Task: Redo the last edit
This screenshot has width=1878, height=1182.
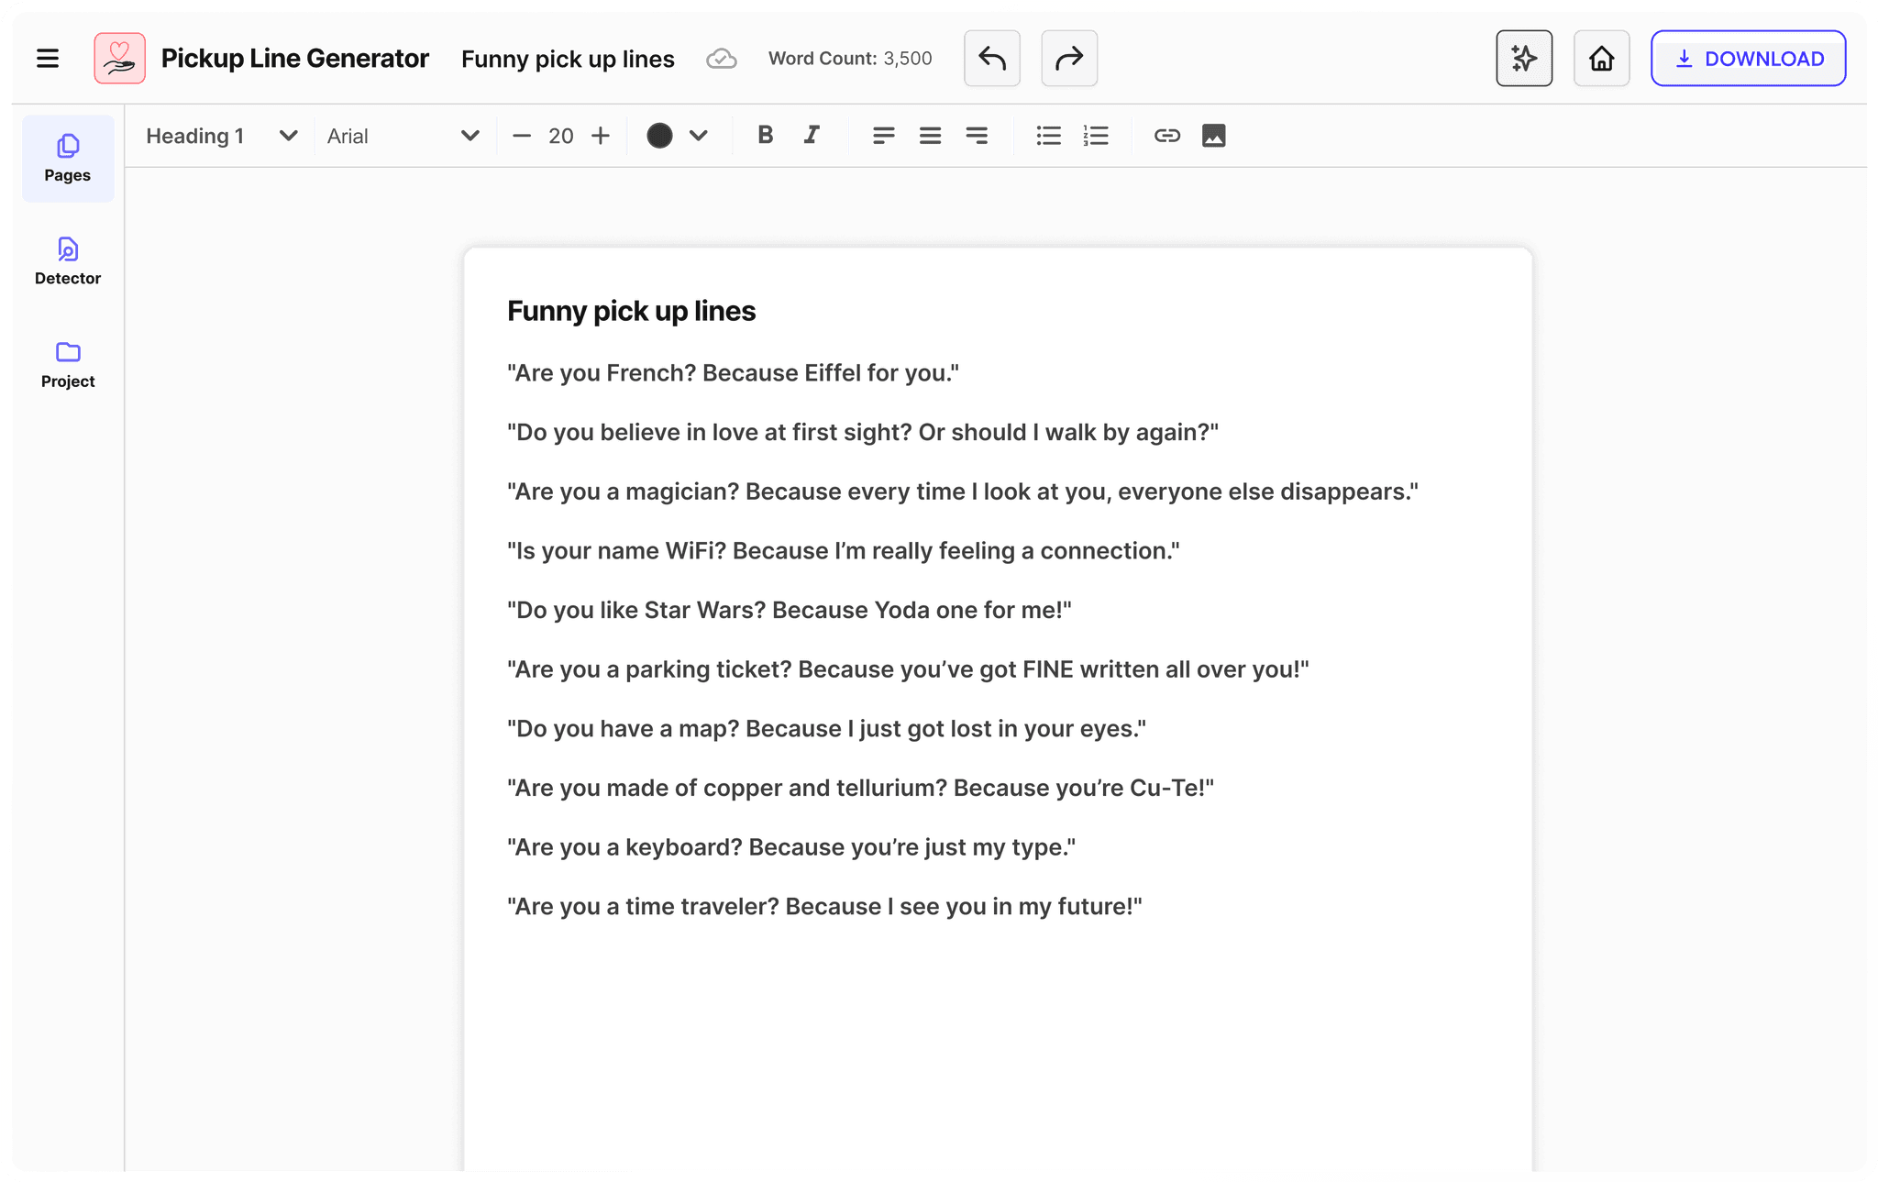Action: pyautogui.click(x=1069, y=59)
